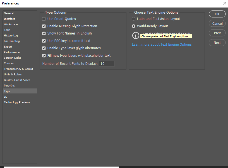
Task: Enable the Use Smart Quotes checkbox
Action: [44, 19]
